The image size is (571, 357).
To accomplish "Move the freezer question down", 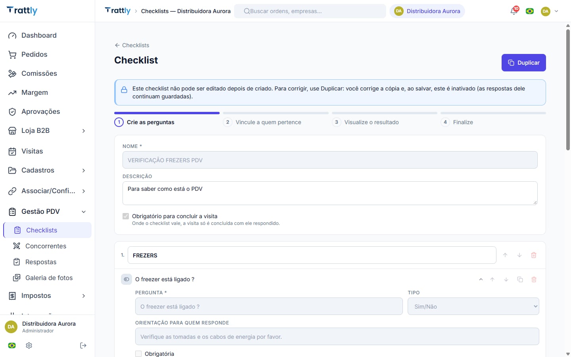I will (506, 280).
